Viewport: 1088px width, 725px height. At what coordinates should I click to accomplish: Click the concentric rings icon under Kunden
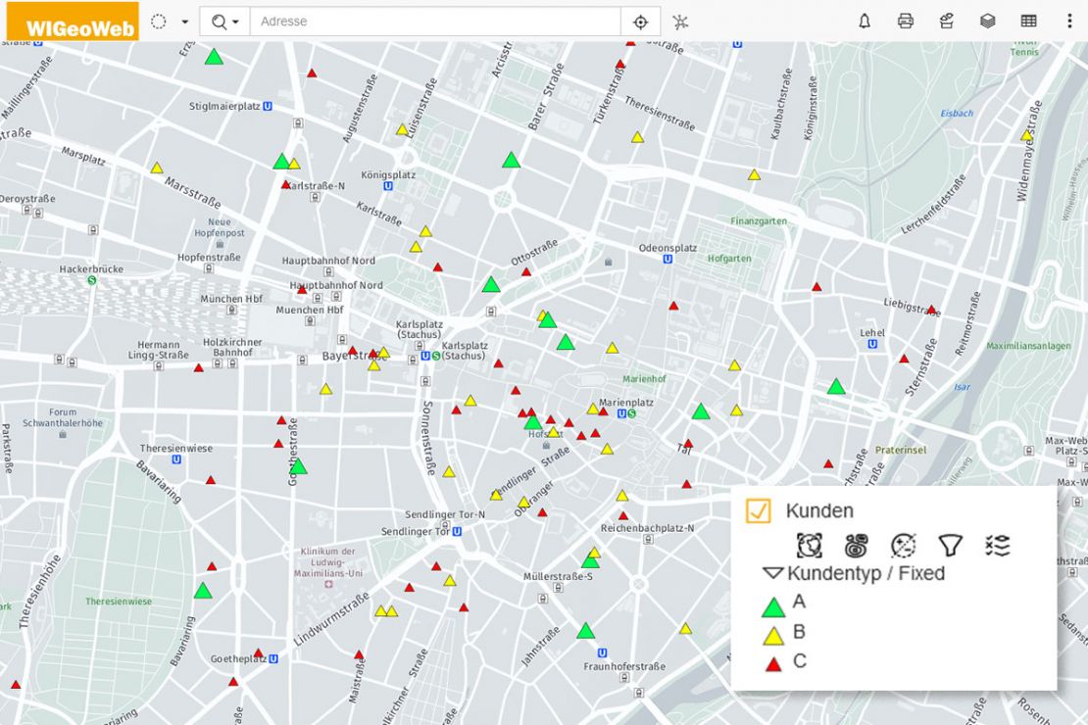coord(857,546)
